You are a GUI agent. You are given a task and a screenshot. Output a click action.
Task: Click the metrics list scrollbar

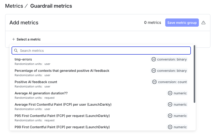click(194, 74)
